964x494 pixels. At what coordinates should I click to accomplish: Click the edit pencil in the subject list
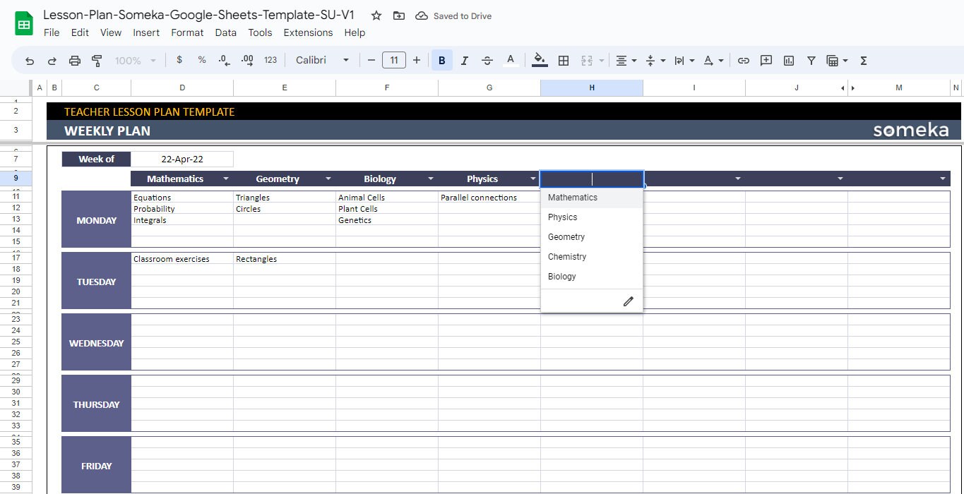click(628, 301)
